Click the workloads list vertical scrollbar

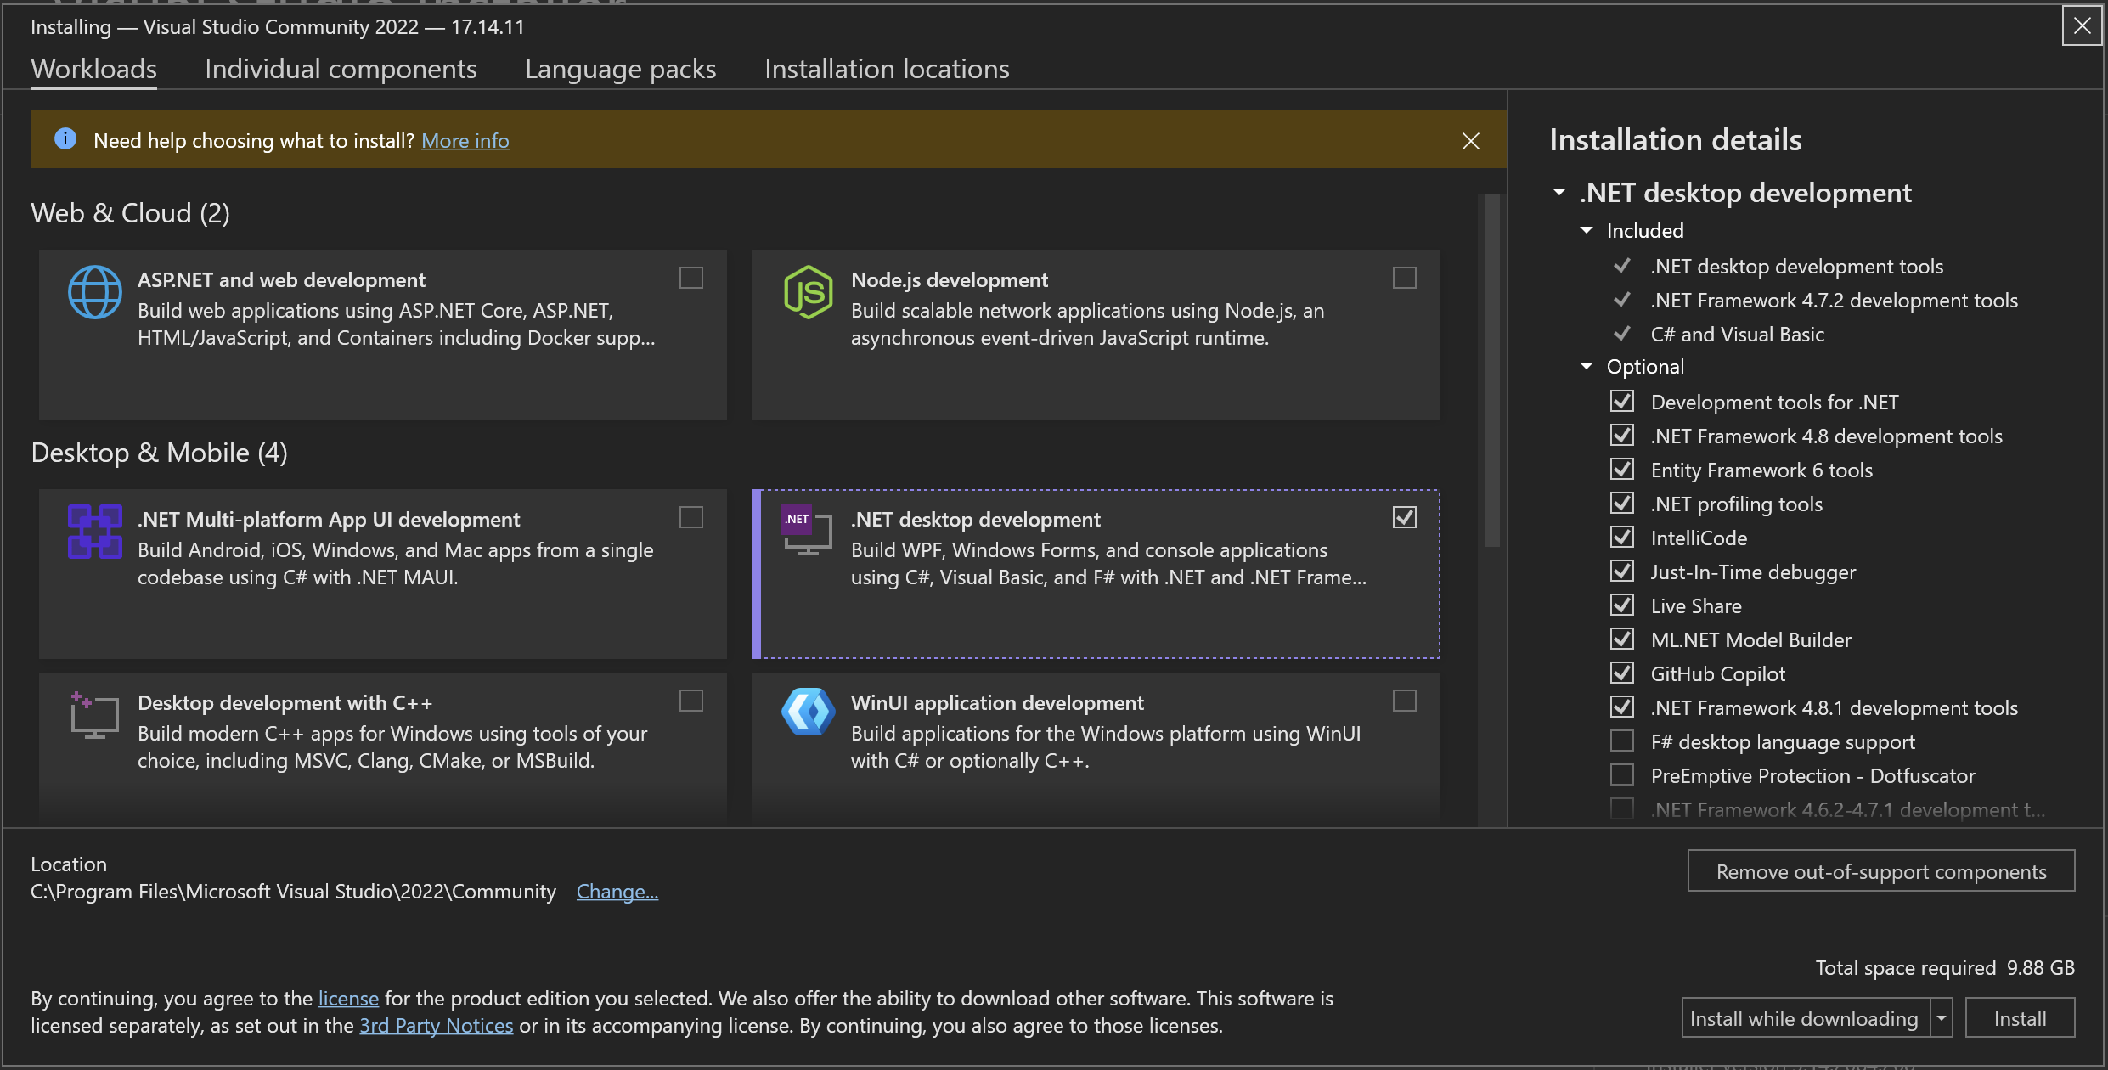coord(1491,371)
